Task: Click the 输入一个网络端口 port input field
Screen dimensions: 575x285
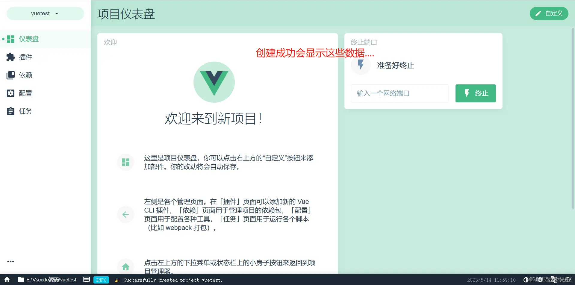Action: [x=400, y=93]
